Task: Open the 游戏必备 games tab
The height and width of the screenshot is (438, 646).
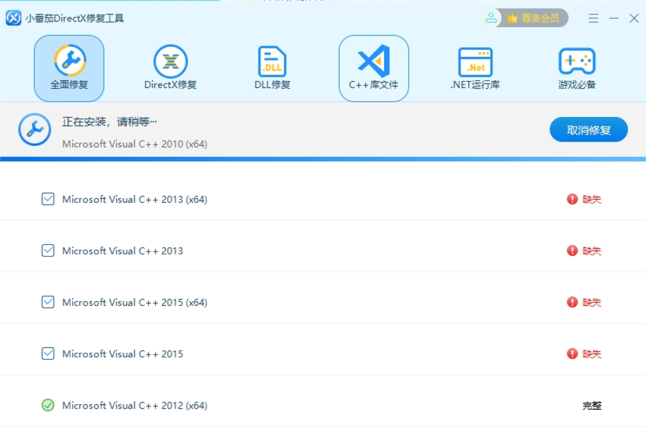Action: click(x=577, y=69)
